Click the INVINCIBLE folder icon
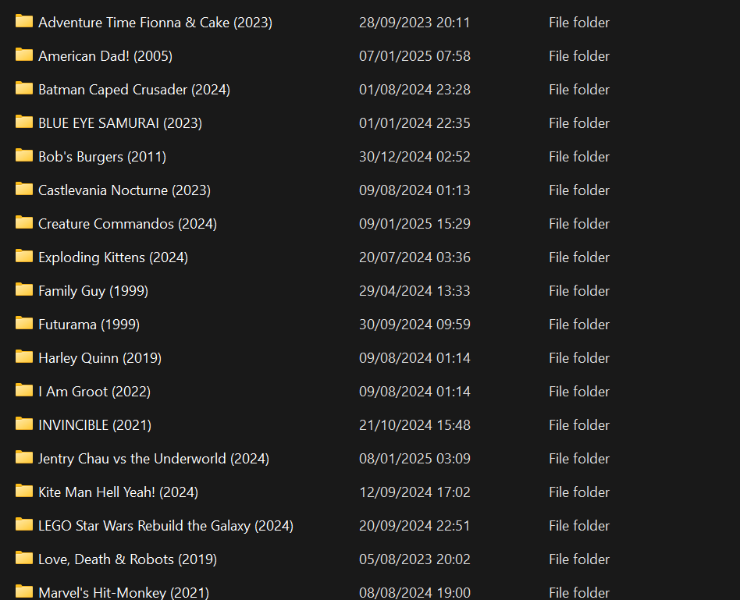The width and height of the screenshot is (740, 600). coord(23,424)
